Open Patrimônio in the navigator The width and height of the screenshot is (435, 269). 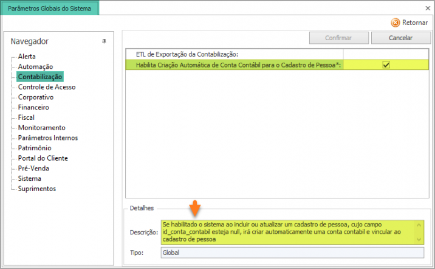(x=35, y=148)
